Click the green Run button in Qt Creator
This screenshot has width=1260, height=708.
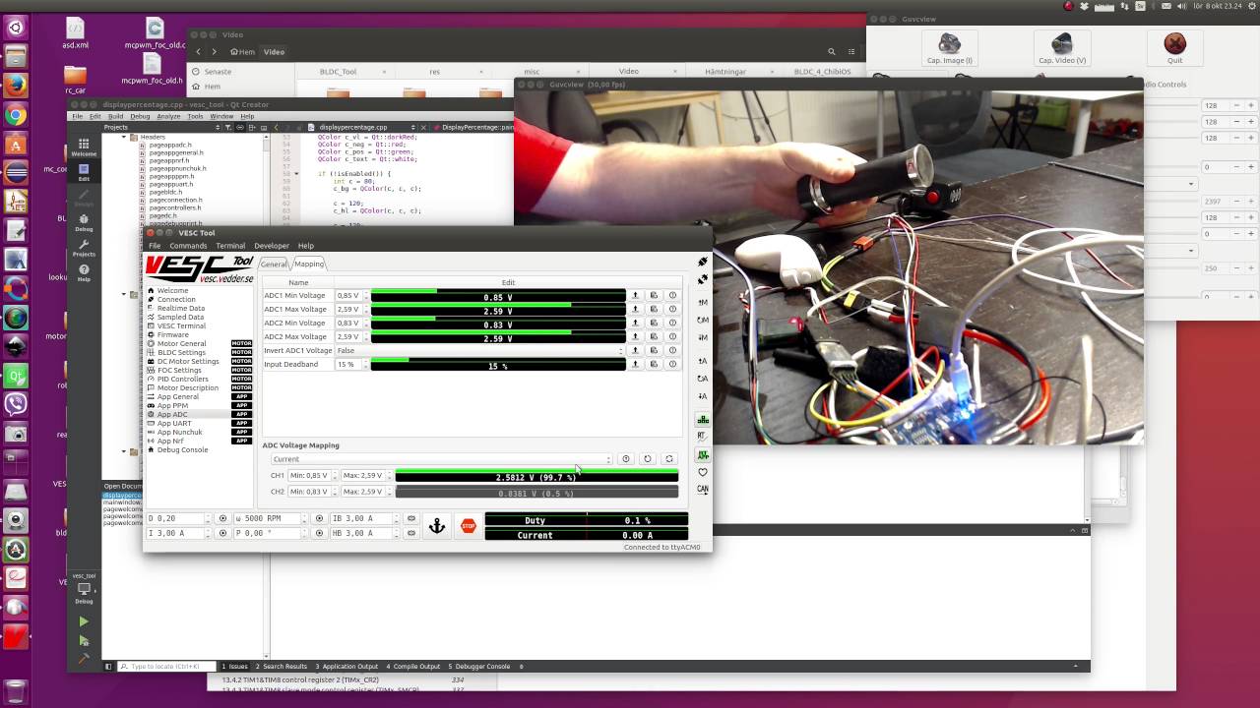point(84,621)
